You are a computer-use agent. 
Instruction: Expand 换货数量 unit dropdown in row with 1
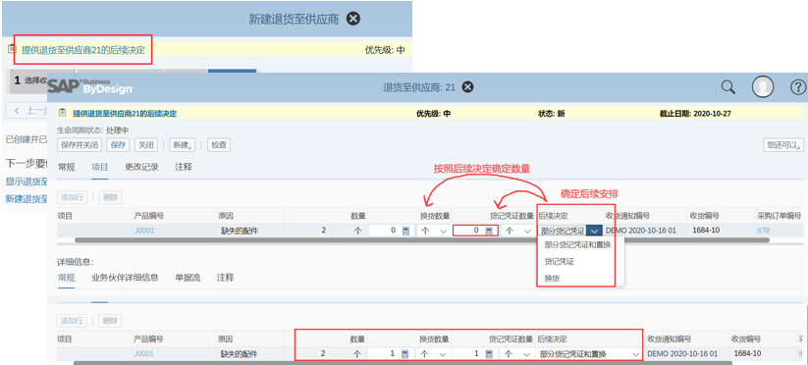pyautogui.click(x=443, y=354)
